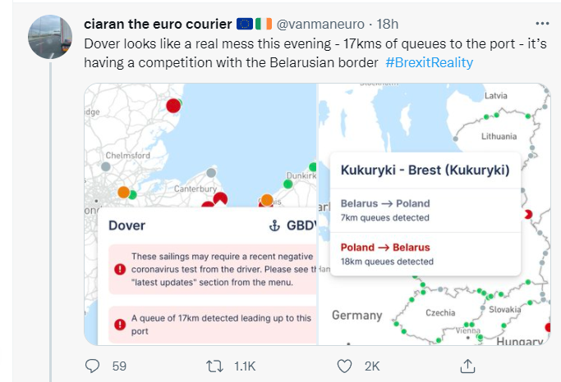Click the Belarus → Poland queue row
This screenshot has width=561, height=382.
(x=425, y=211)
